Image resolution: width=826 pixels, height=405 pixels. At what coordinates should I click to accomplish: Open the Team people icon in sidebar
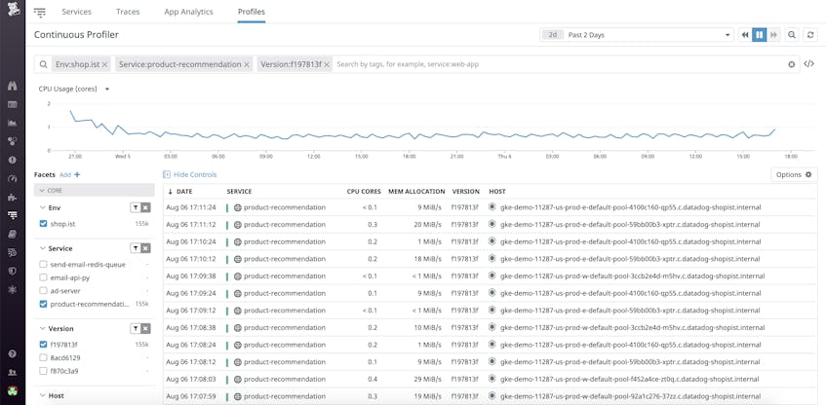tap(13, 372)
